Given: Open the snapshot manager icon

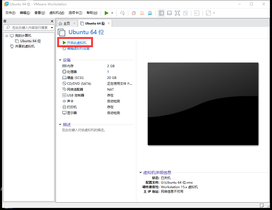Looking at the screenshot, I should pyautogui.click(x=150, y=13).
